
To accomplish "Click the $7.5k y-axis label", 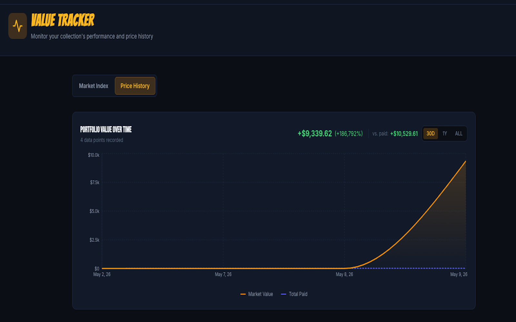I will point(94,183).
